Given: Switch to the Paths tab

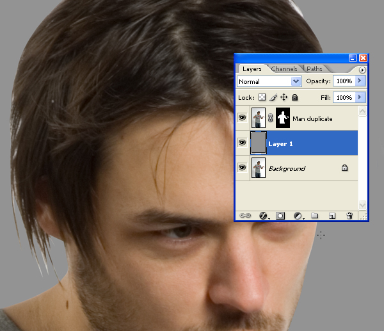Looking at the screenshot, I should [x=314, y=69].
